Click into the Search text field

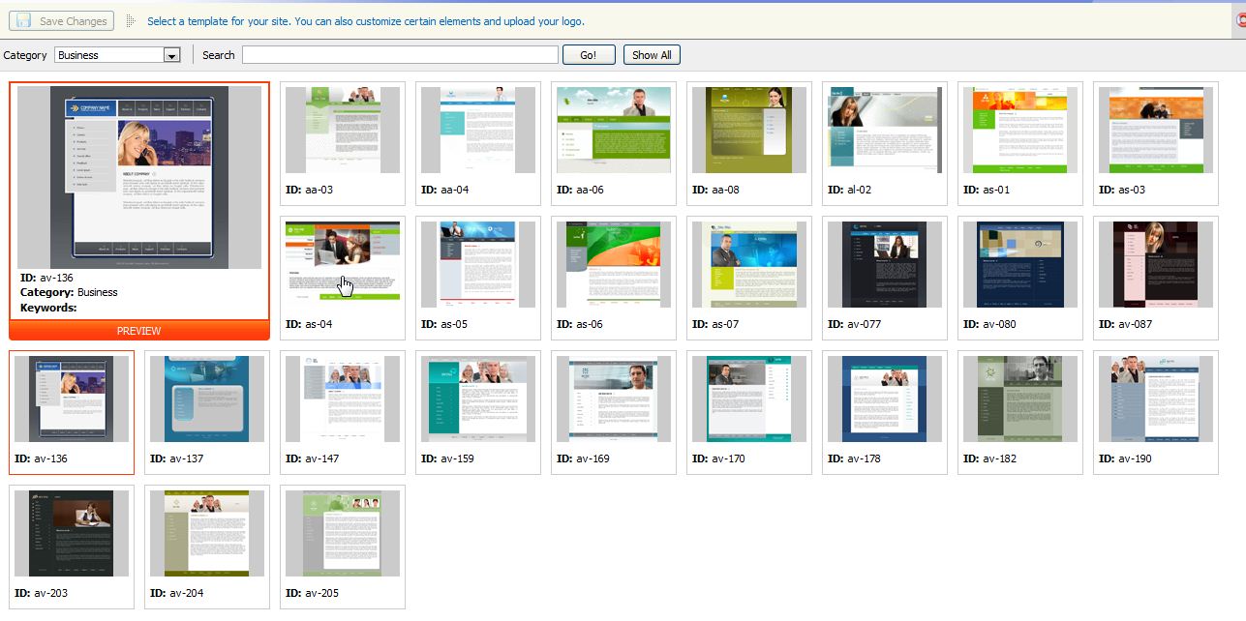(400, 55)
